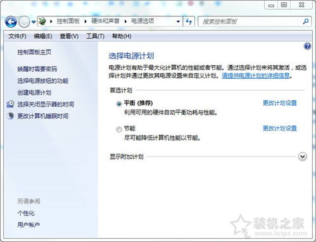The width and height of the screenshot is (316, 242).
Task: Open help via blue question mark icon
Action: click(307, 46)
